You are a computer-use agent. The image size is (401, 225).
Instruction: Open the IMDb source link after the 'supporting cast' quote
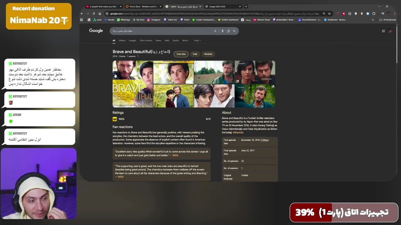[x=121, y=177]
